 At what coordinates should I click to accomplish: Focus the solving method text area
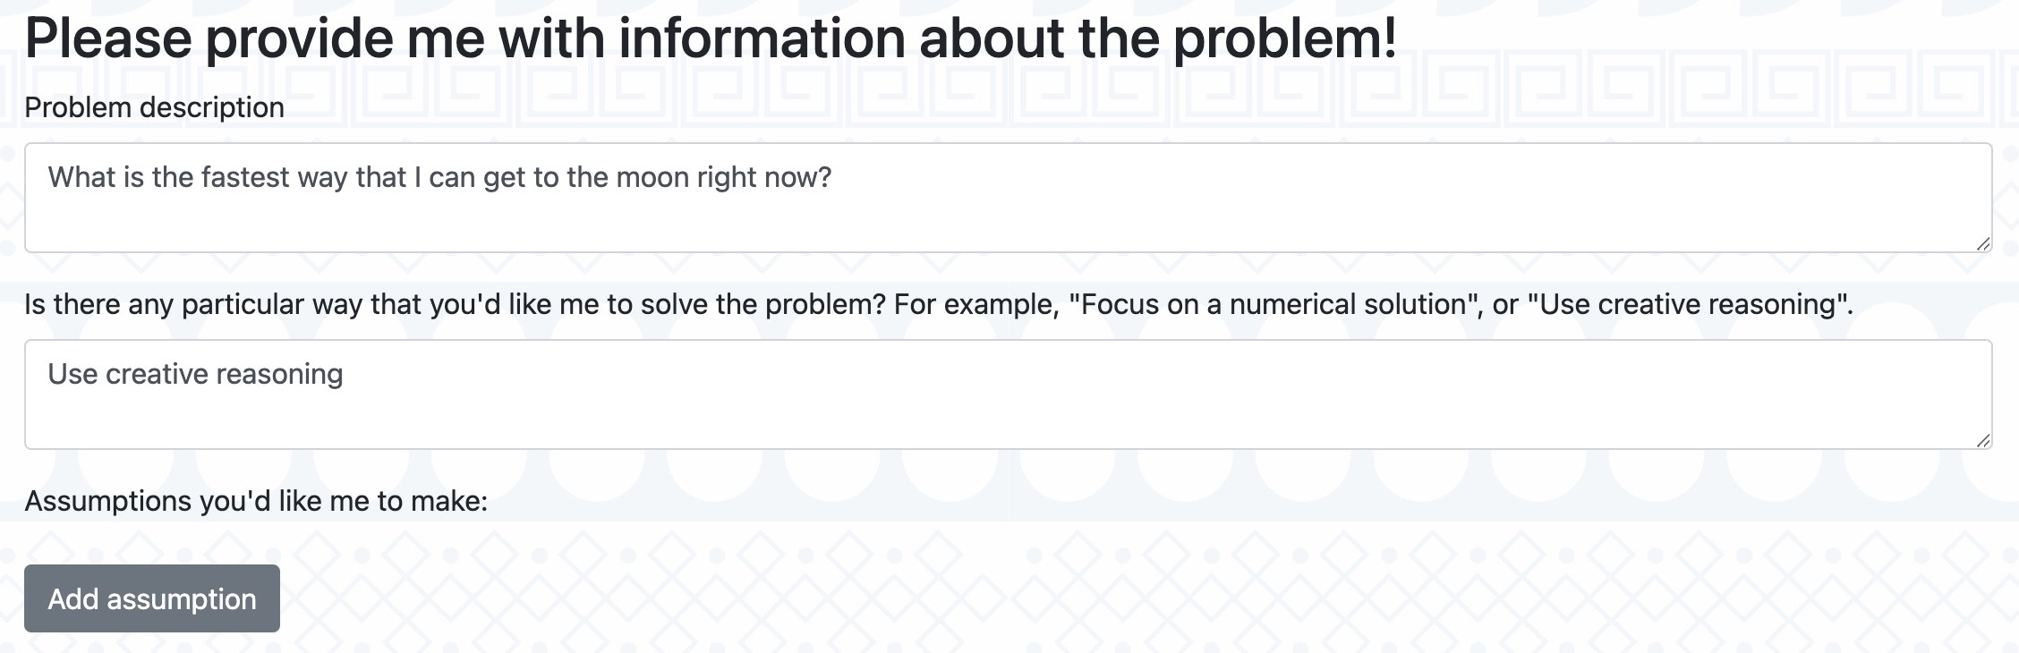(x=1008, y=394)
